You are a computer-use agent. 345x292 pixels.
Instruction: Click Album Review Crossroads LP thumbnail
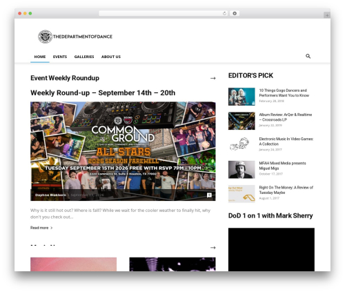pos(241,121)
